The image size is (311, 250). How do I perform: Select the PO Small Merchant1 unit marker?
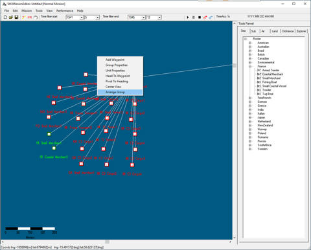click(49, 117)
